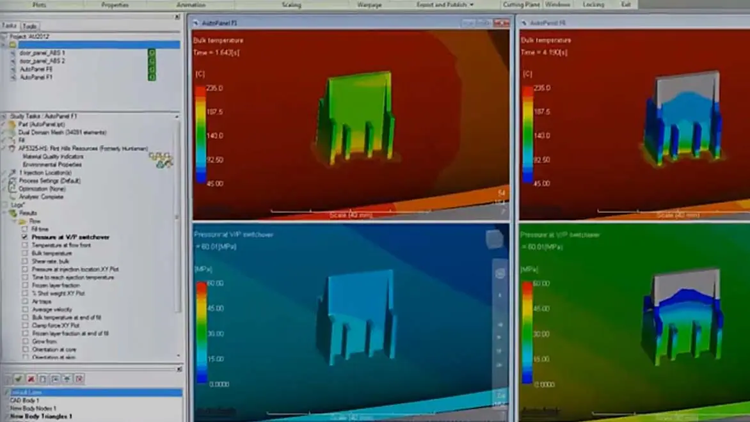The width and height of the screenshot is (750, 422).
Task: Open the Export and Publish dropdown
Action: (445, 5)
